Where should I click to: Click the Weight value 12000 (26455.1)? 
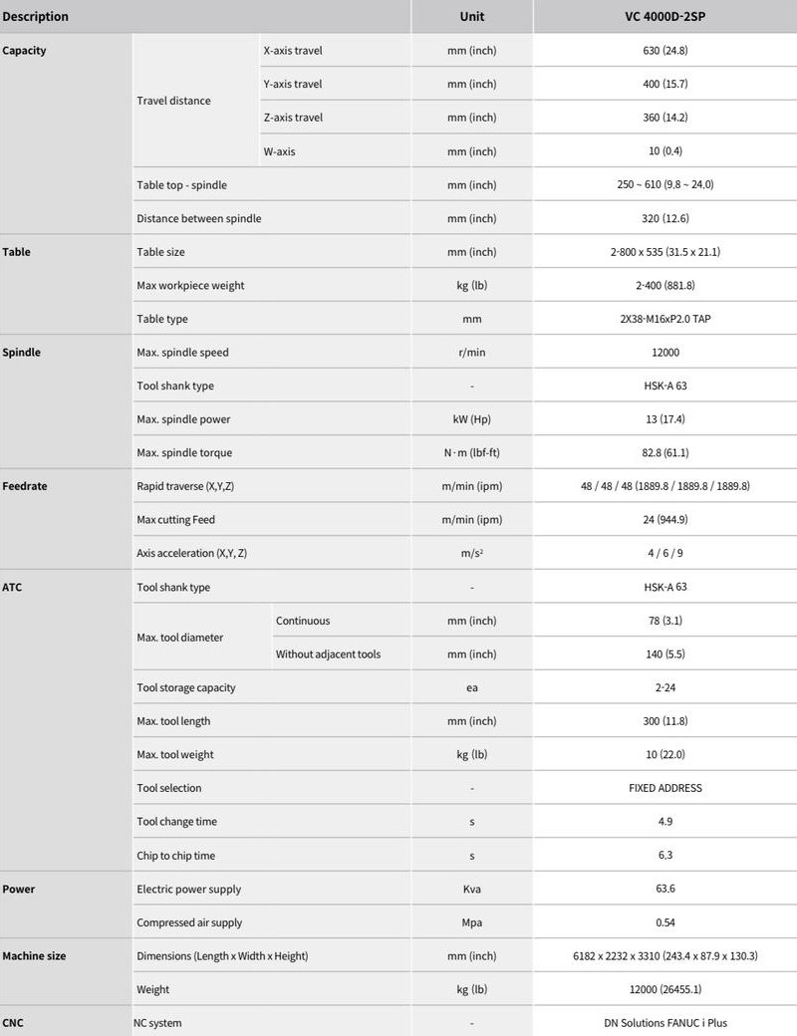(x=664, y=990)
